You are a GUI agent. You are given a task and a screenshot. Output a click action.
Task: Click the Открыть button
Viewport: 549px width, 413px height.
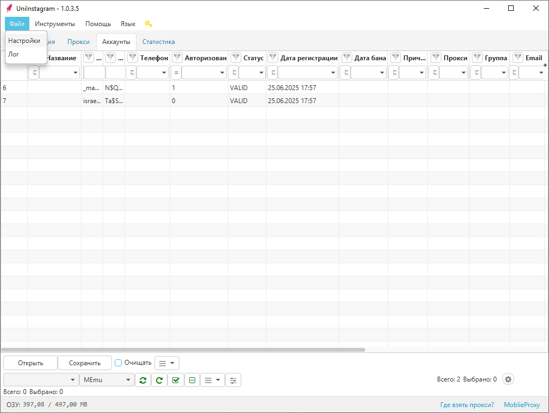pyautogui.click(x=30, y=363)
